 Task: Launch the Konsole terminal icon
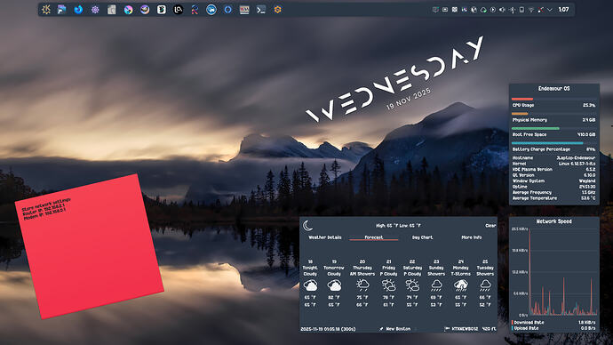[261, 10]
